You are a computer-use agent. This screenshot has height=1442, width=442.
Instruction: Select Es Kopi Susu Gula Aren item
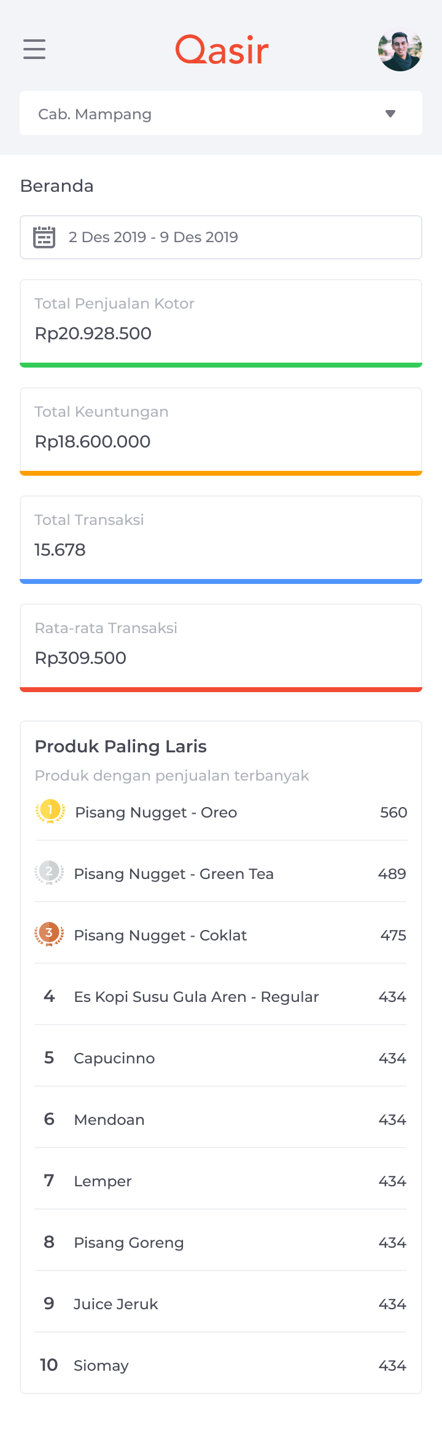[221, 996]
